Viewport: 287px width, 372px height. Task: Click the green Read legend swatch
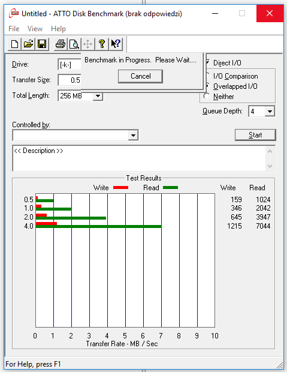point(170,188)
